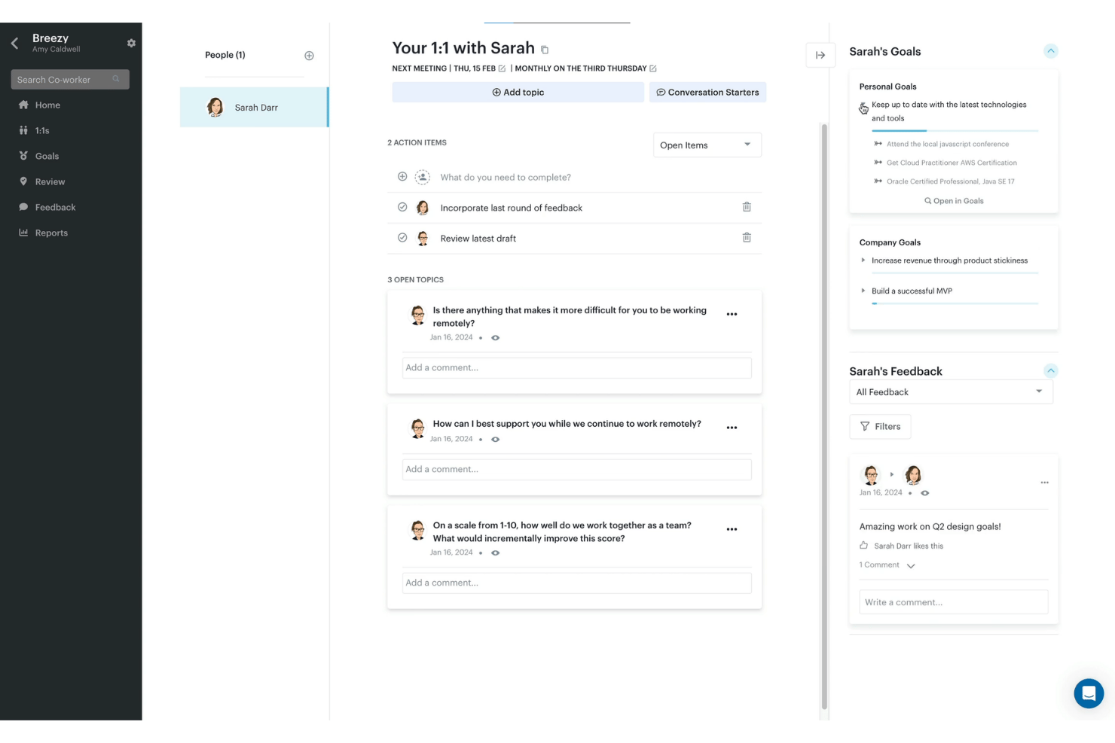Delete 'Review latest draft' action item
The image size is (1115, 743).
pyautogui.click(x=747, y=238)
